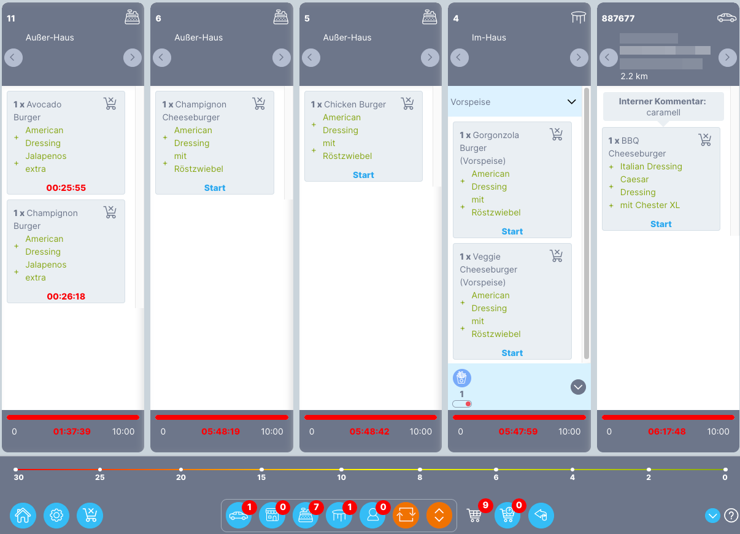Viewport: 740px width, 534px height.
Task: Go to the home screen
Action: (x=23, y=516)
